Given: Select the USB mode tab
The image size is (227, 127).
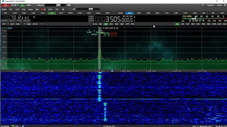Looking at the screenshot, I should click(42, 13).
